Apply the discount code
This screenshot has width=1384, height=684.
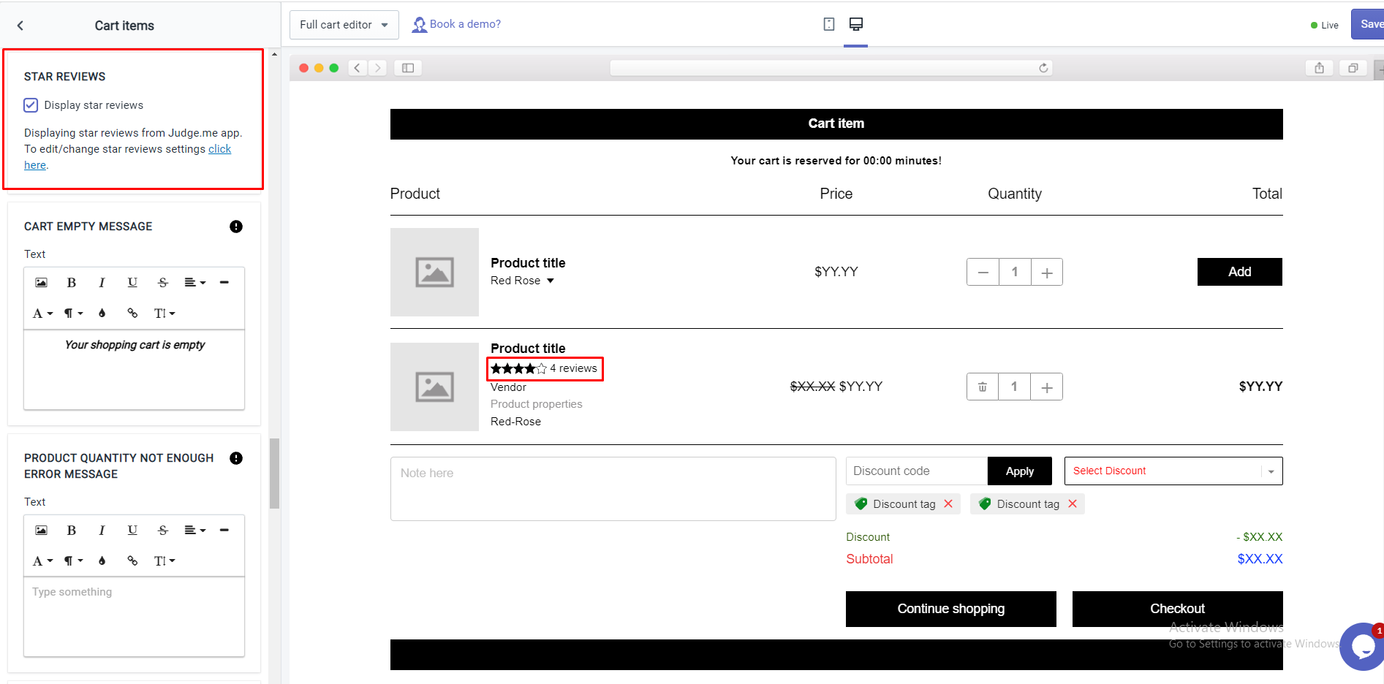[1019, 471]
